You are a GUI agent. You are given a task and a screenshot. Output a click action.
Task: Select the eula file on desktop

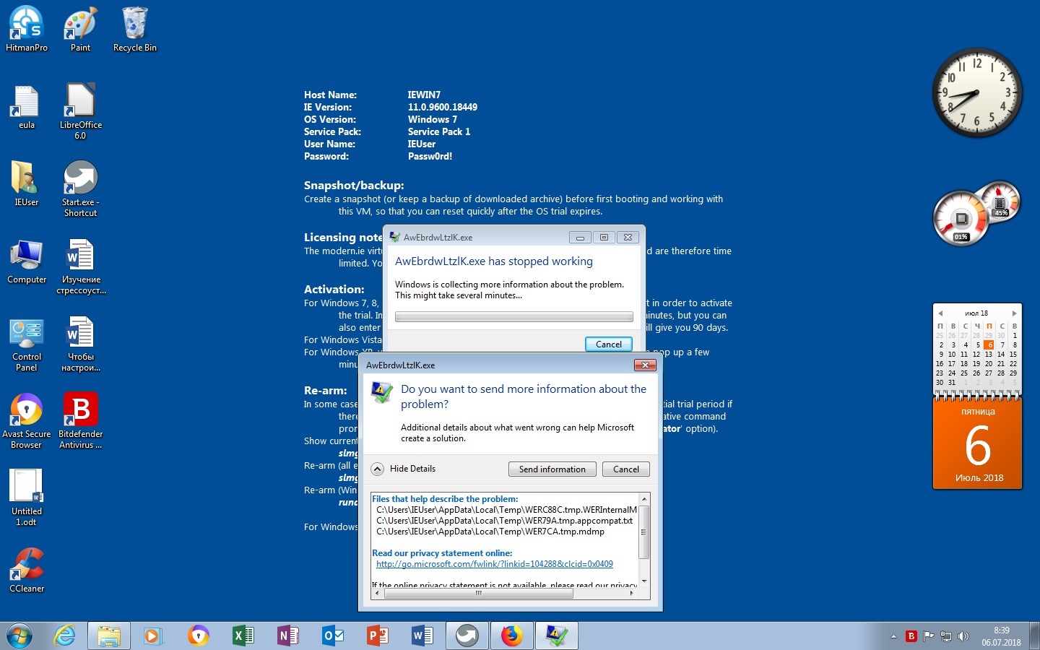pos(27,107)
